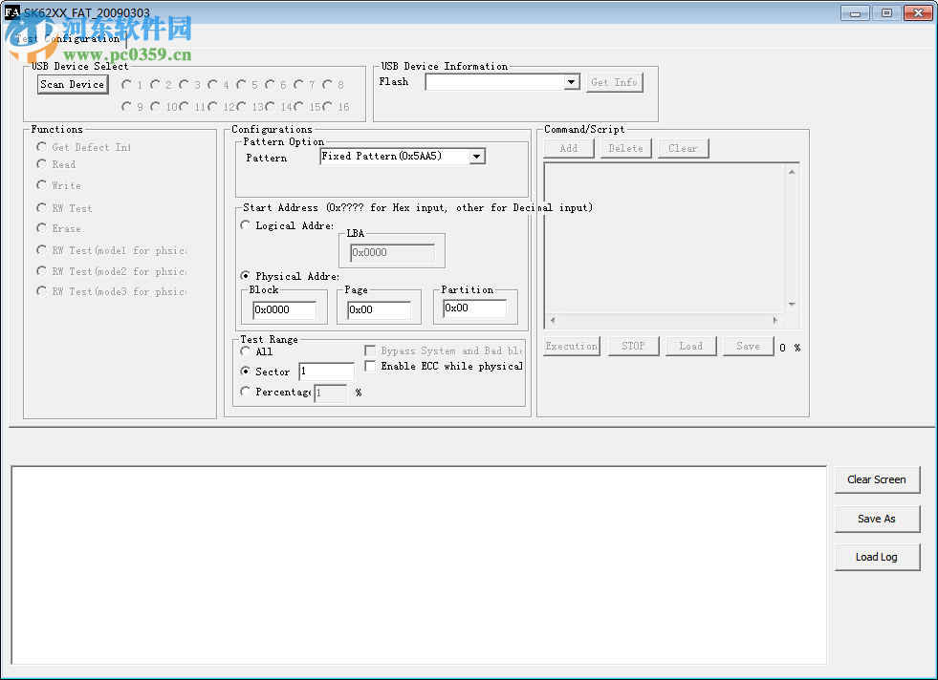This screenshot has height=680, width=938.
Task: Click the Load script button
Action: [691, 347]
